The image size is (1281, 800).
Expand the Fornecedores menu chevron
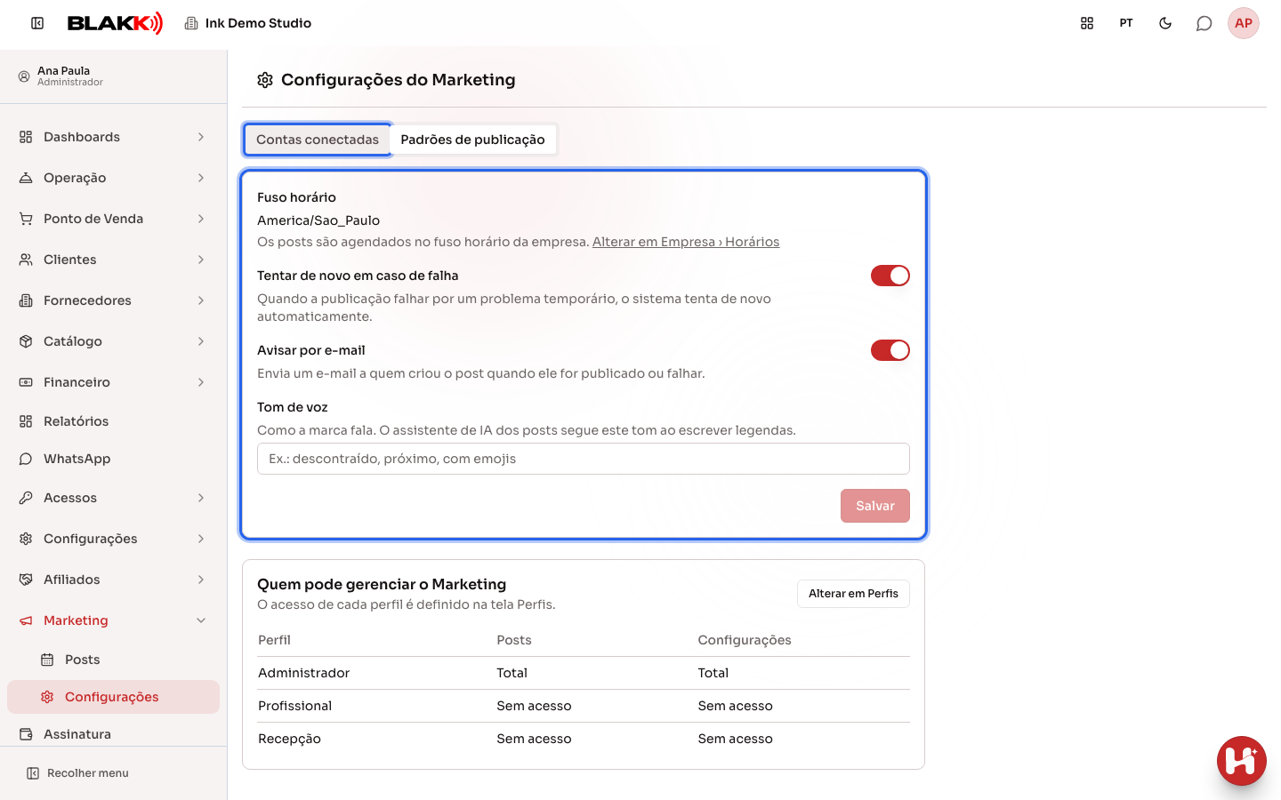(201, 300)
